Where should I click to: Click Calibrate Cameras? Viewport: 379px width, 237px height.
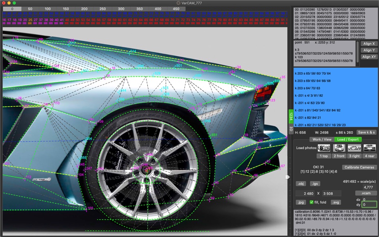click(359, 167)
